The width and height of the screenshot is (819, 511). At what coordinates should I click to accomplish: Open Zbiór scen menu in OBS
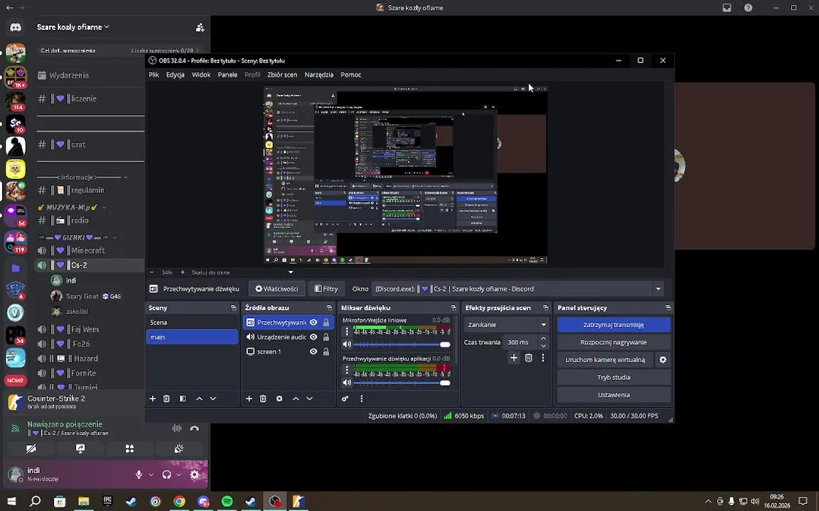282,75
